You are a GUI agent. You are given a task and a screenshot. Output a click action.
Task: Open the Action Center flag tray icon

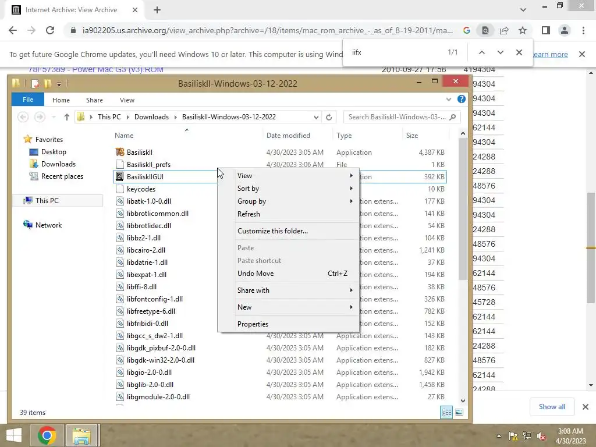pyautogui.click(x=513, y=437)
